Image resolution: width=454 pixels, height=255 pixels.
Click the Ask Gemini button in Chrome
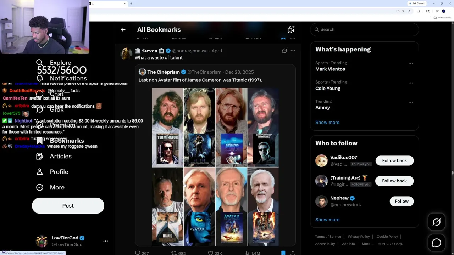[417, 4]
